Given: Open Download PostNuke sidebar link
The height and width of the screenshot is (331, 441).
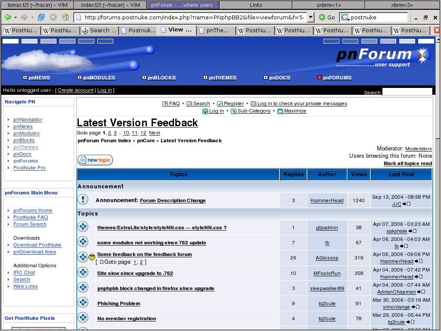Looking at the screenshot, I should click(37, 245).
